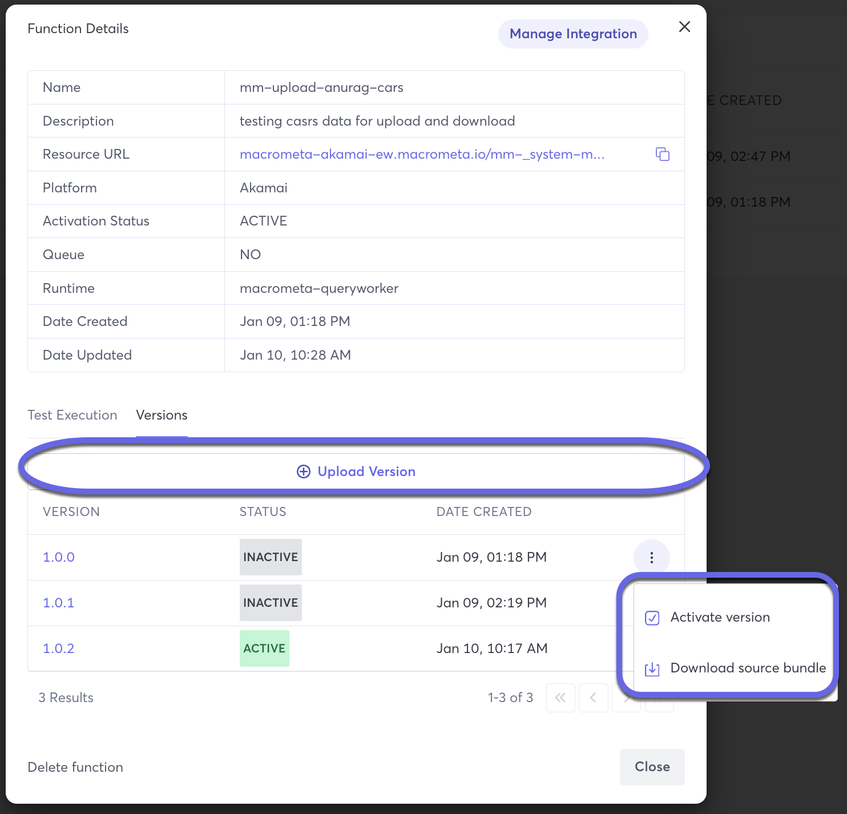Go to previous page of versions
847x814 pixels.
[x=593, y=698]
